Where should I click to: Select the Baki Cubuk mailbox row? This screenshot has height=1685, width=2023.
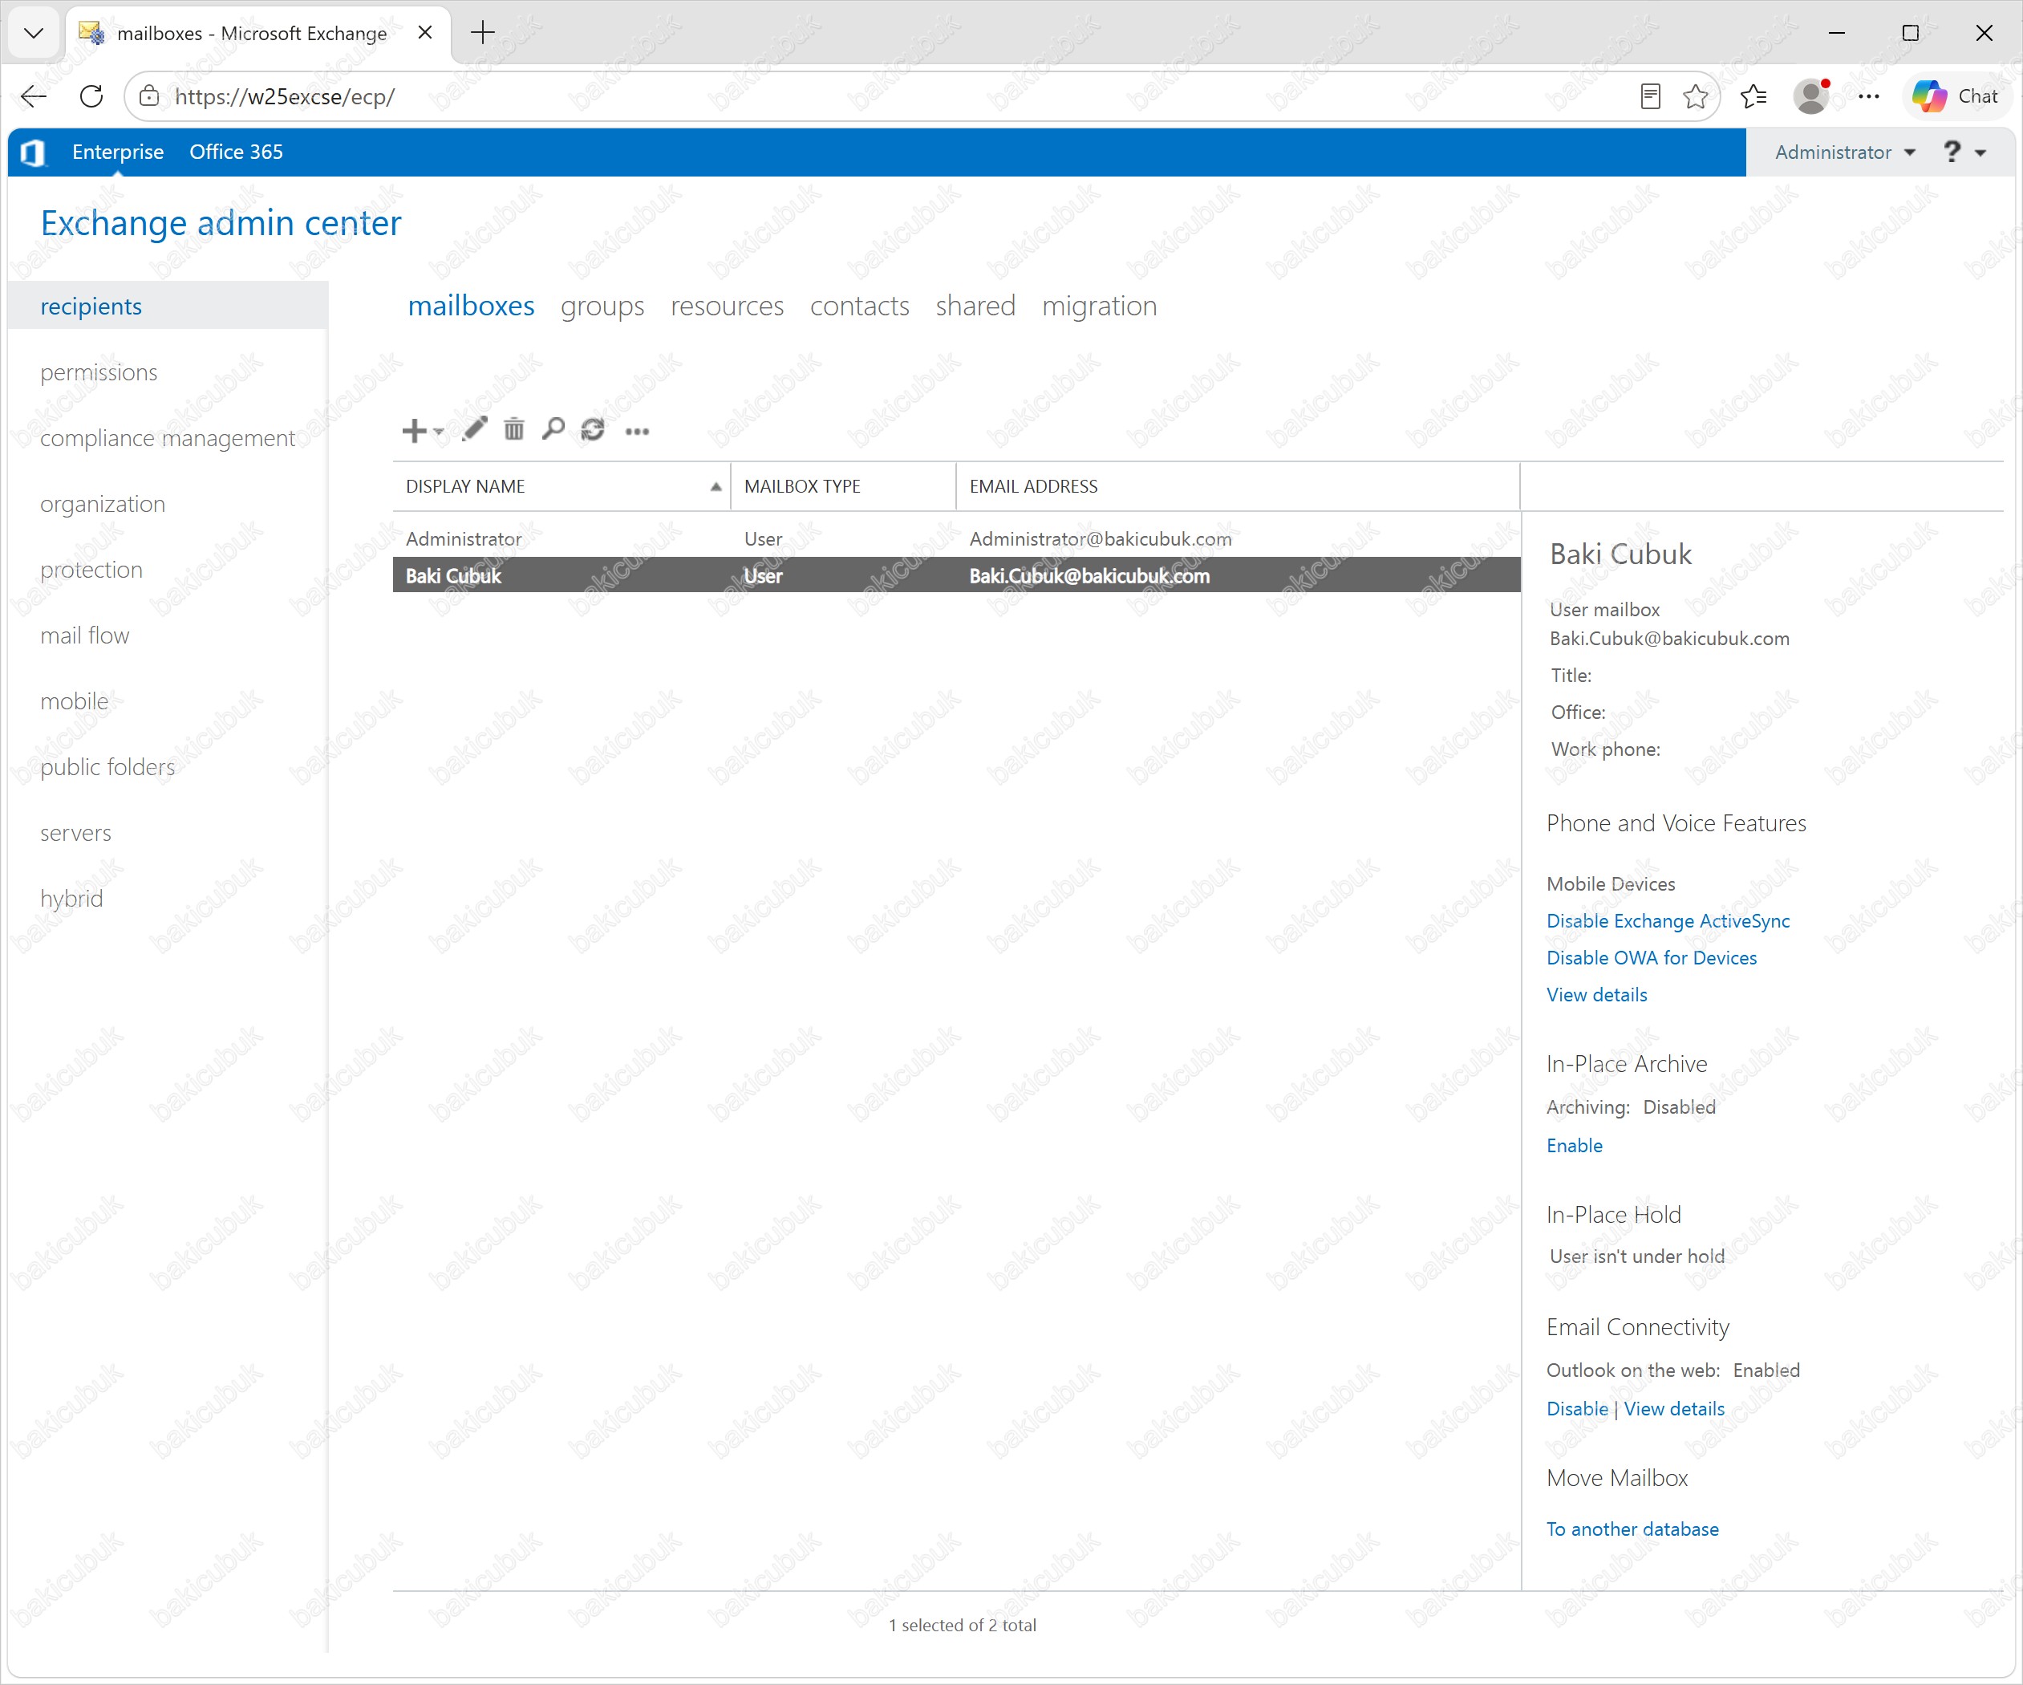(x=957, y=576)
